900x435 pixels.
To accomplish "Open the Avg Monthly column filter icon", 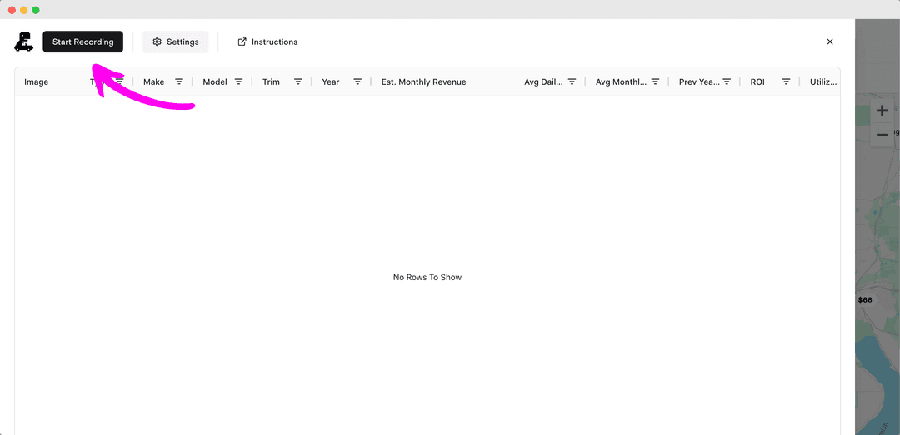I will click(x=655, y=82).
